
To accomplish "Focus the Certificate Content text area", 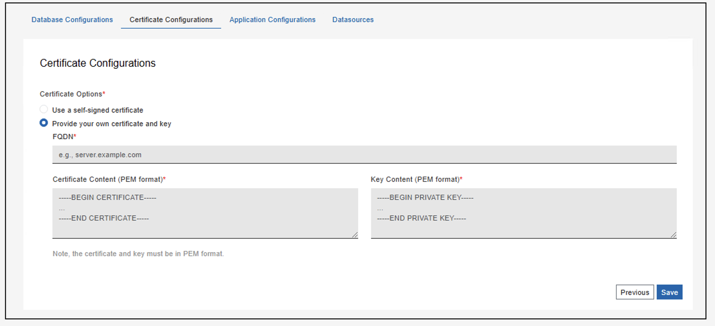I will [x=205, y=213].
